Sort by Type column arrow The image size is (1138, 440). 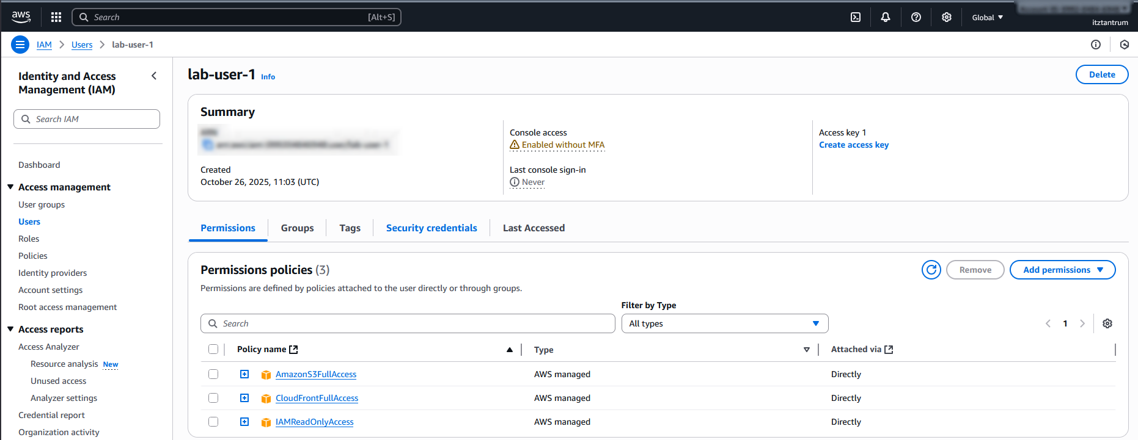(807, 350)
